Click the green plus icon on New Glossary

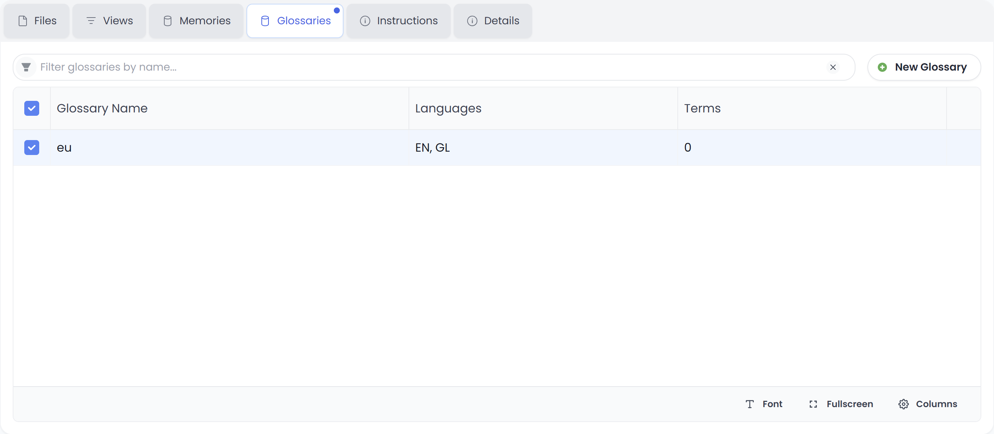coord(882,67)
